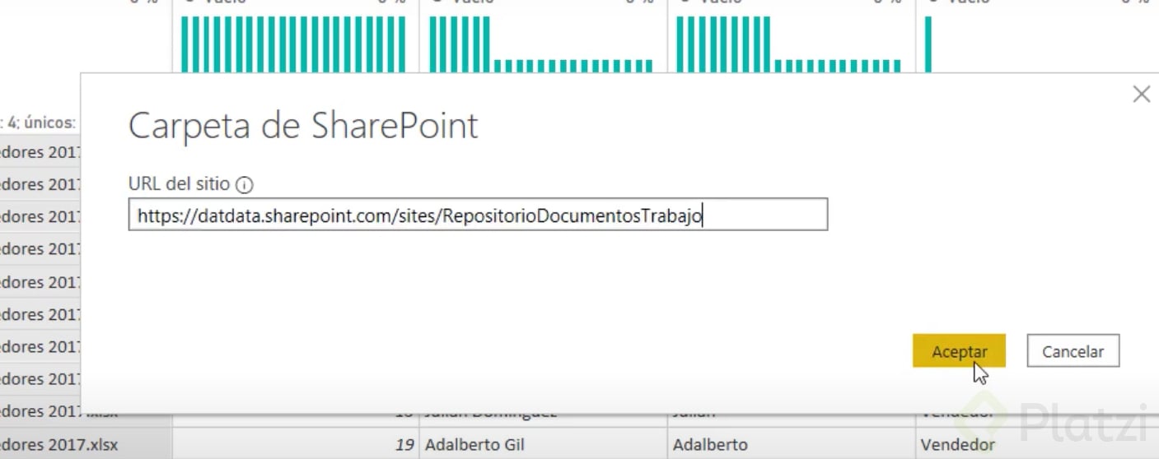Click the Aceptar button

[959, 351]
